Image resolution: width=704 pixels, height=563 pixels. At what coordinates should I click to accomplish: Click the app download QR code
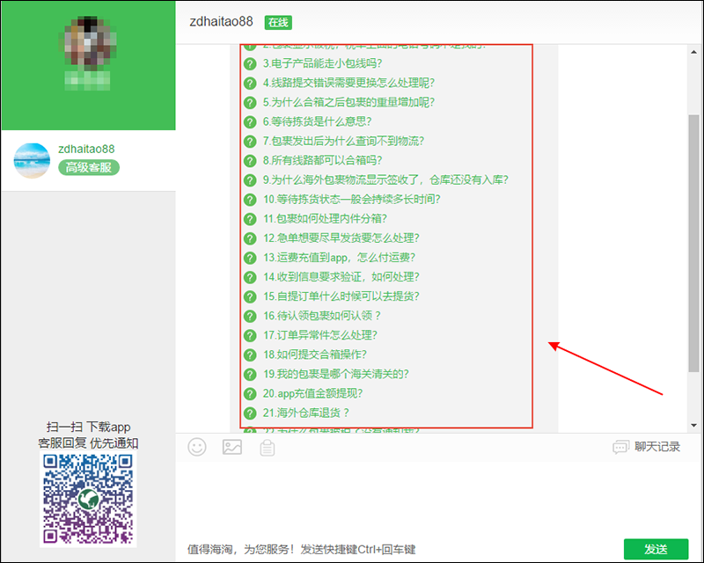pos(88,499)
